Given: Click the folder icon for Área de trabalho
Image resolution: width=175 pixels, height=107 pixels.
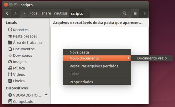Looking at the screenshot, I should pos(10,42).
